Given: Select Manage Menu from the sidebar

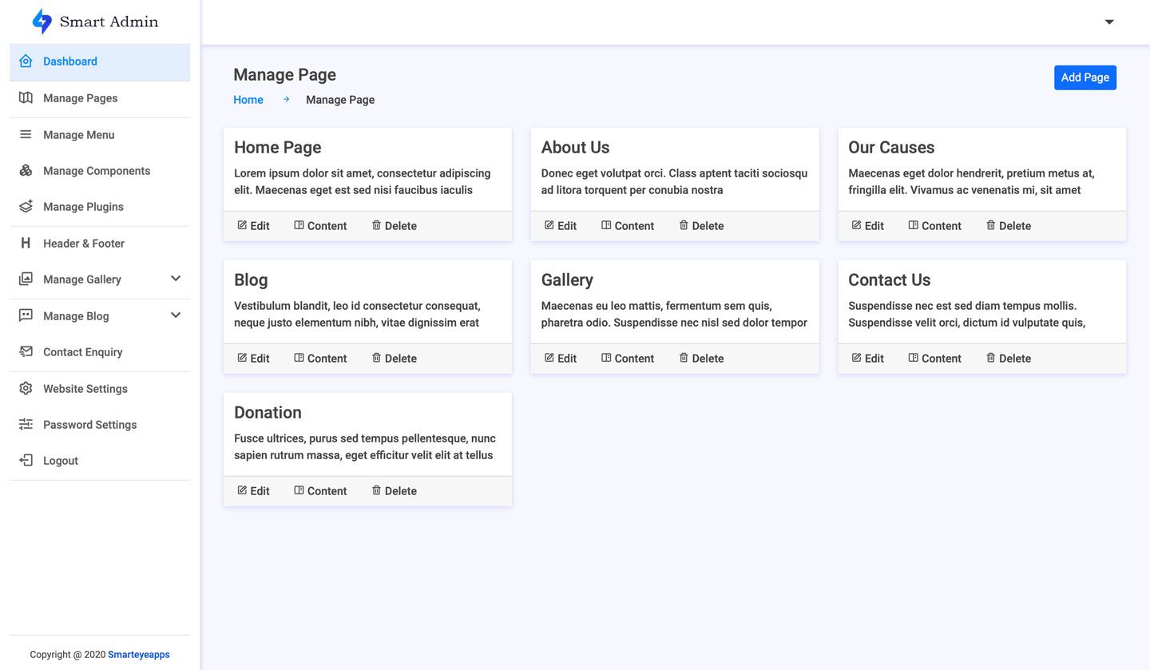Looking at the screenshot, I should (x=78, y=134).
